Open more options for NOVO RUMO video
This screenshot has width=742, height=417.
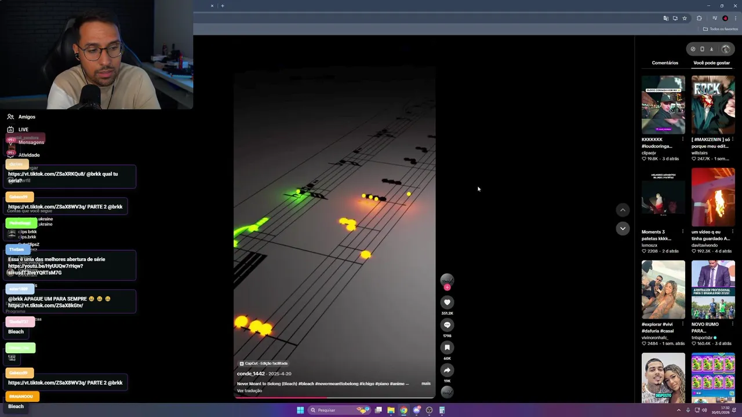[x=733, y=324]
